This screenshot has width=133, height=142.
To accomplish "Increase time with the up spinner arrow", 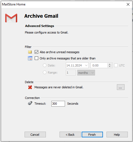I will [x=110, y=64].
